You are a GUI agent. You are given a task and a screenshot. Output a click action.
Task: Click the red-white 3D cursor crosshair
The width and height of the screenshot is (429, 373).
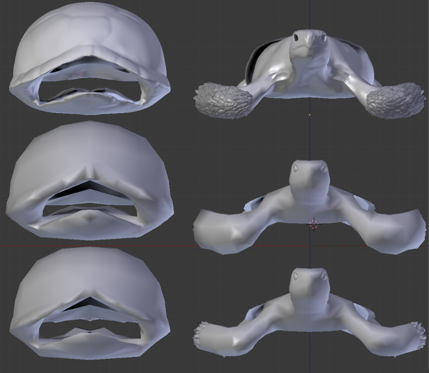tap(314, 223)
